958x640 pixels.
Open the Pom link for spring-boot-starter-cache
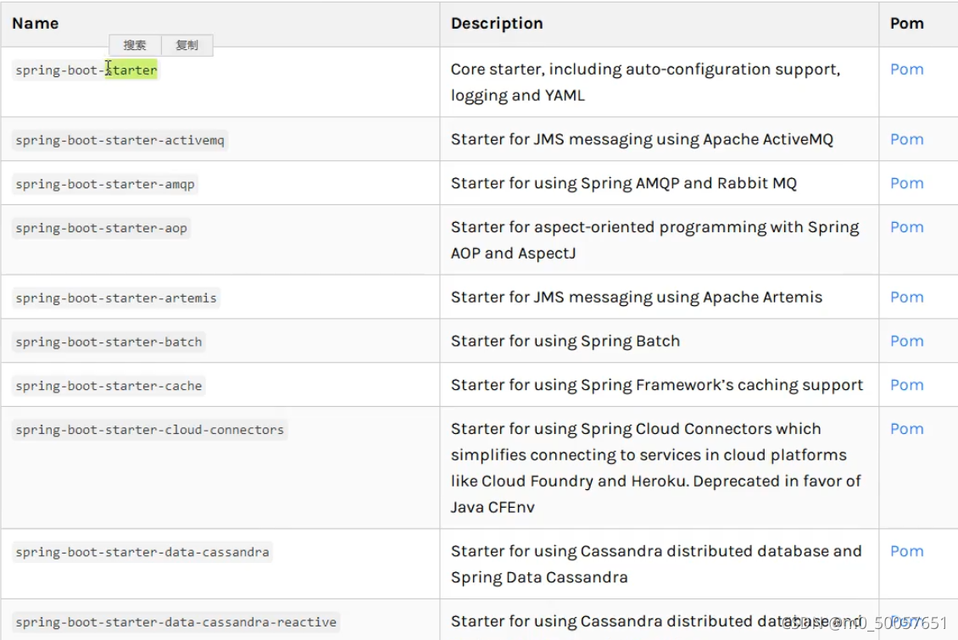pos(906,385)
